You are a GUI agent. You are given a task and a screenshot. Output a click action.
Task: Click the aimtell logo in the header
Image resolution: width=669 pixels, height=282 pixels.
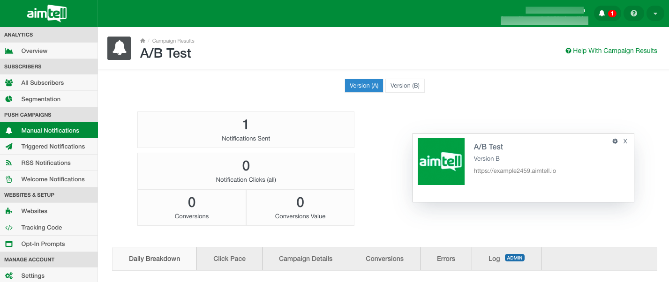[x=47, y=14]
